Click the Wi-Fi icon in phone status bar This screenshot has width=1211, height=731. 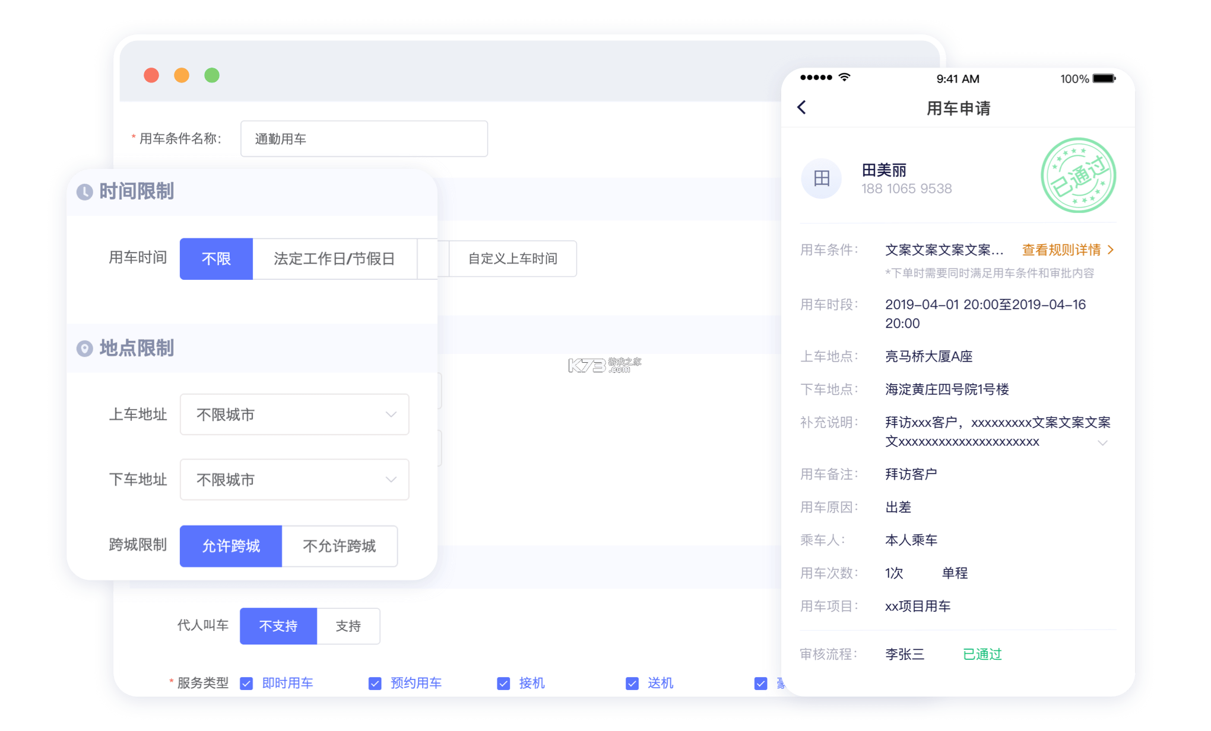(844, 77)
